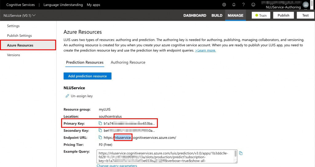The image size is (315, 167).
Task: Click the F0 (Free) pricing tier value
Action: [106, 145]
